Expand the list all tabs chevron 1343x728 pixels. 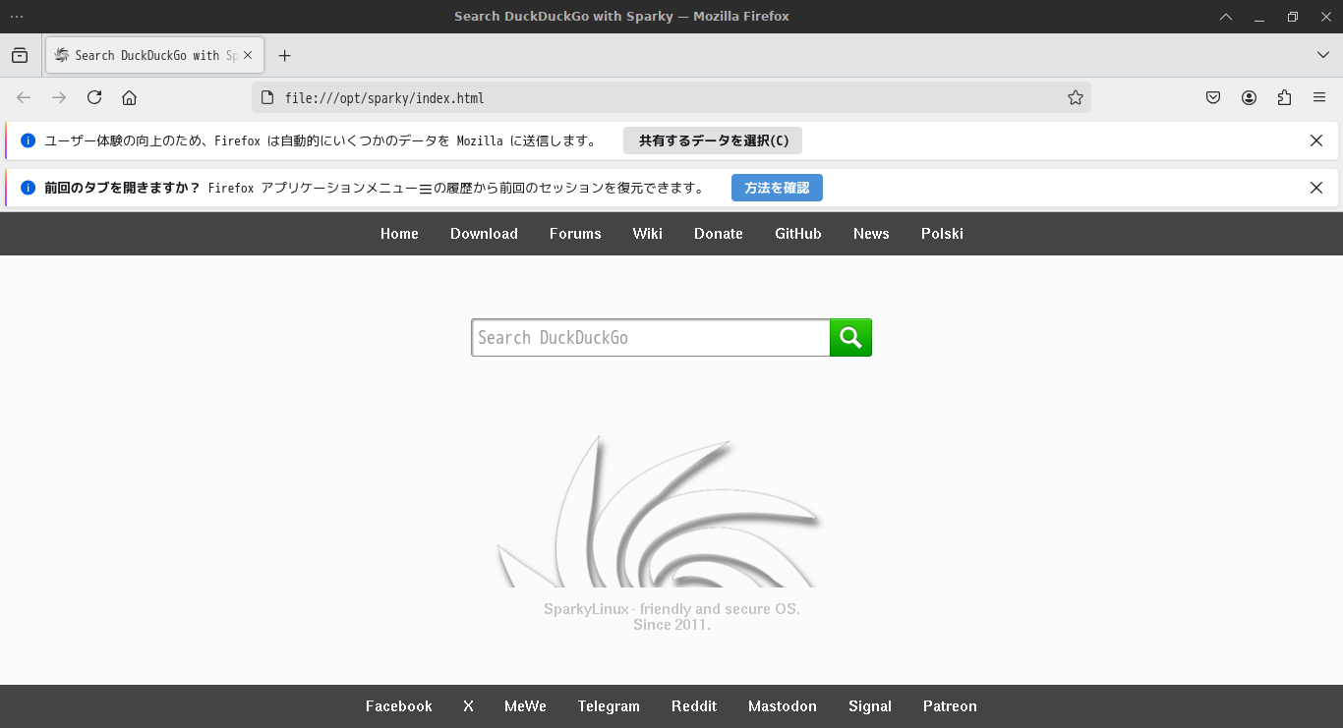click(x=1323, y=55)
